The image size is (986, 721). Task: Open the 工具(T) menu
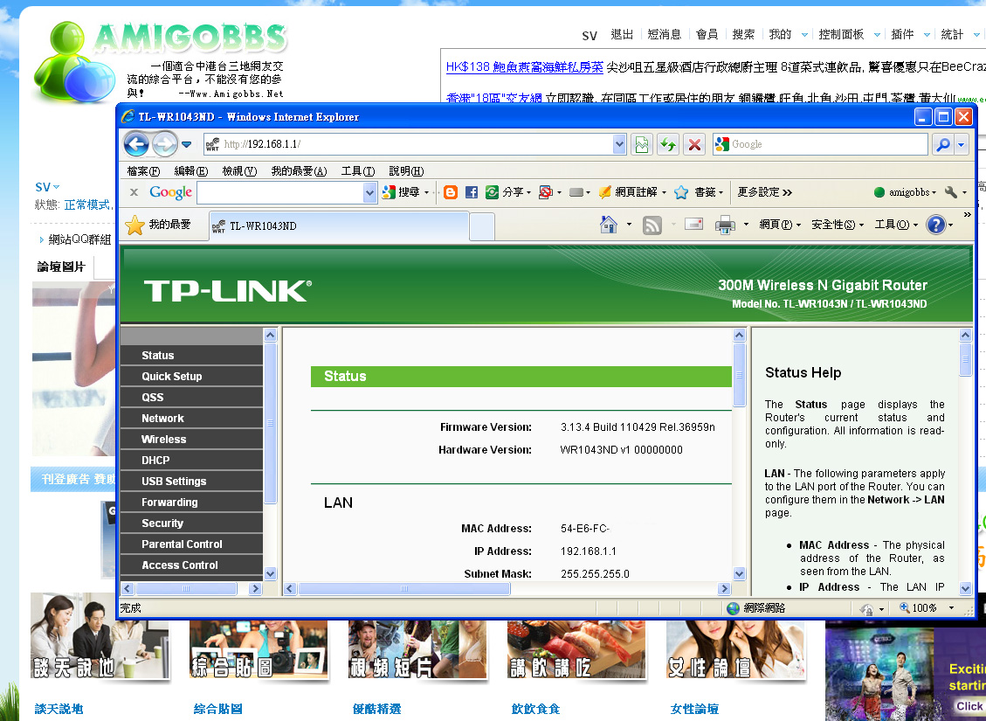357,171
